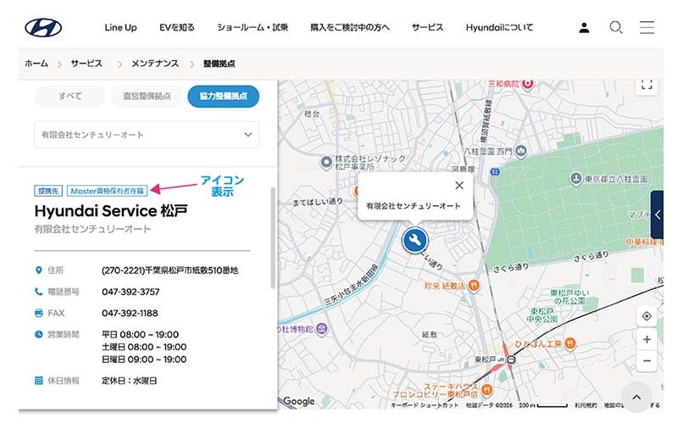Click the 東松戸中央公園 park label
The height and width of the screenshot is (424, 678).
click(x=542, y=315)
